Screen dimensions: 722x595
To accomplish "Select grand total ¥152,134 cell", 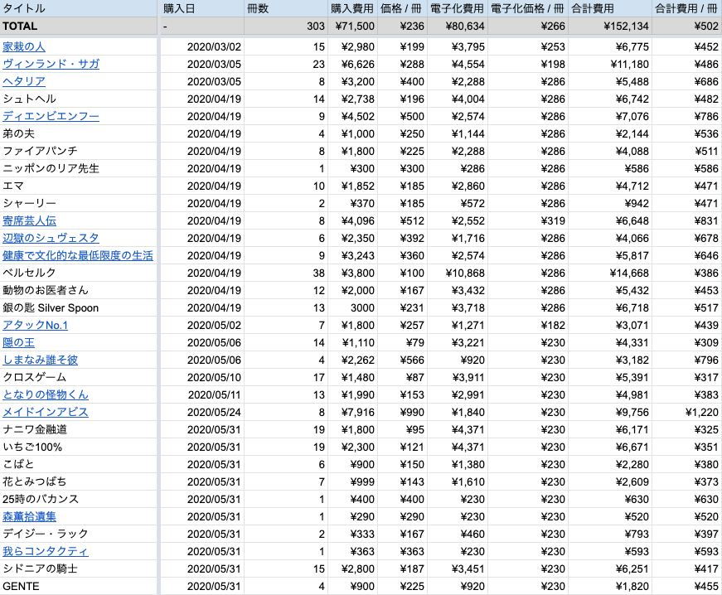I will coord(610,27).
